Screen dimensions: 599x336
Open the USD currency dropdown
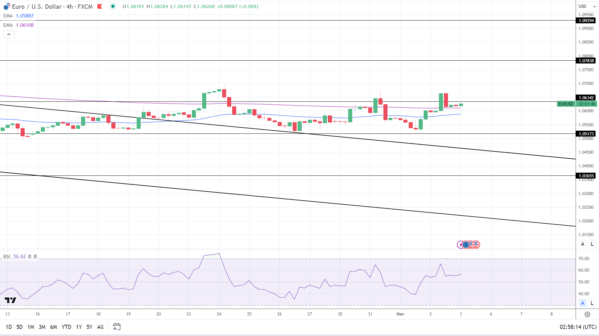click(587, 6)
